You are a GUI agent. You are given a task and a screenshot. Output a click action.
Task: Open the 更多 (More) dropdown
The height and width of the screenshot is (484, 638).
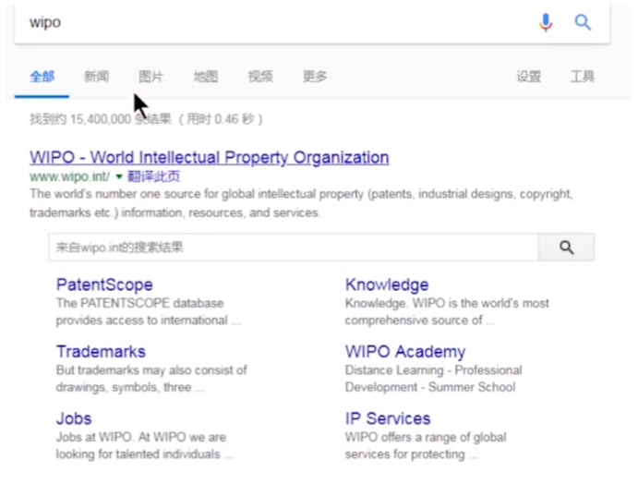click(315, 77)
